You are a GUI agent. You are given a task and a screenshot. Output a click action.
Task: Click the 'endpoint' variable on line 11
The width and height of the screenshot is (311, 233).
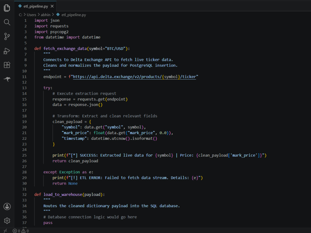[x=53, y=77]
